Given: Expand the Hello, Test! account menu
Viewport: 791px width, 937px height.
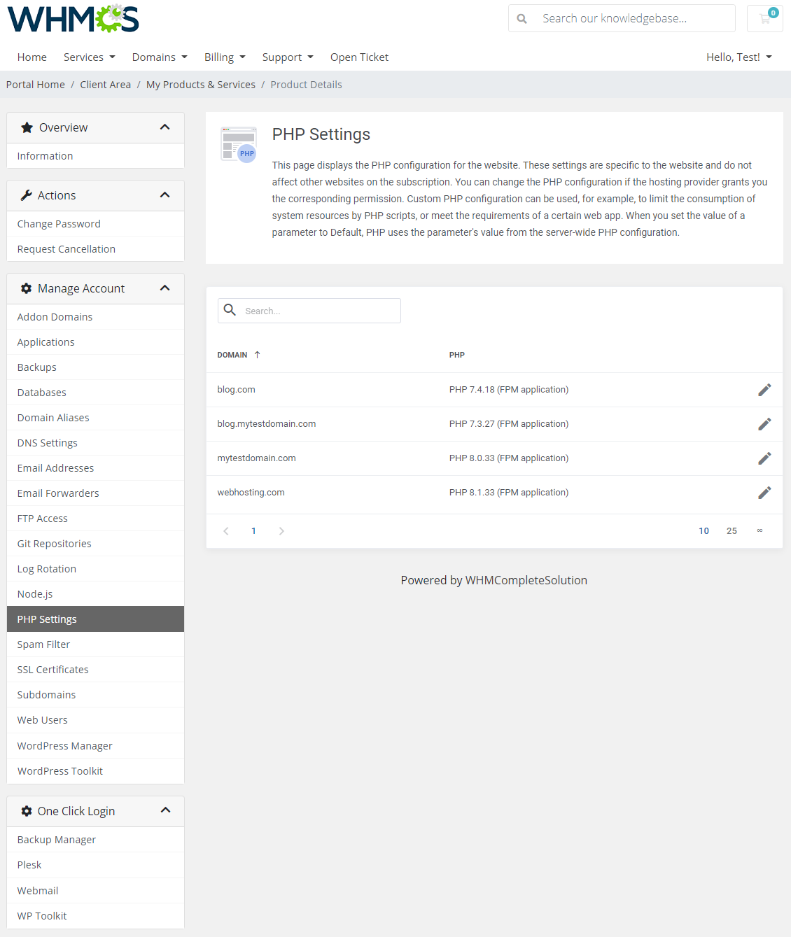Looking at the screenshot, I should 738,57.
